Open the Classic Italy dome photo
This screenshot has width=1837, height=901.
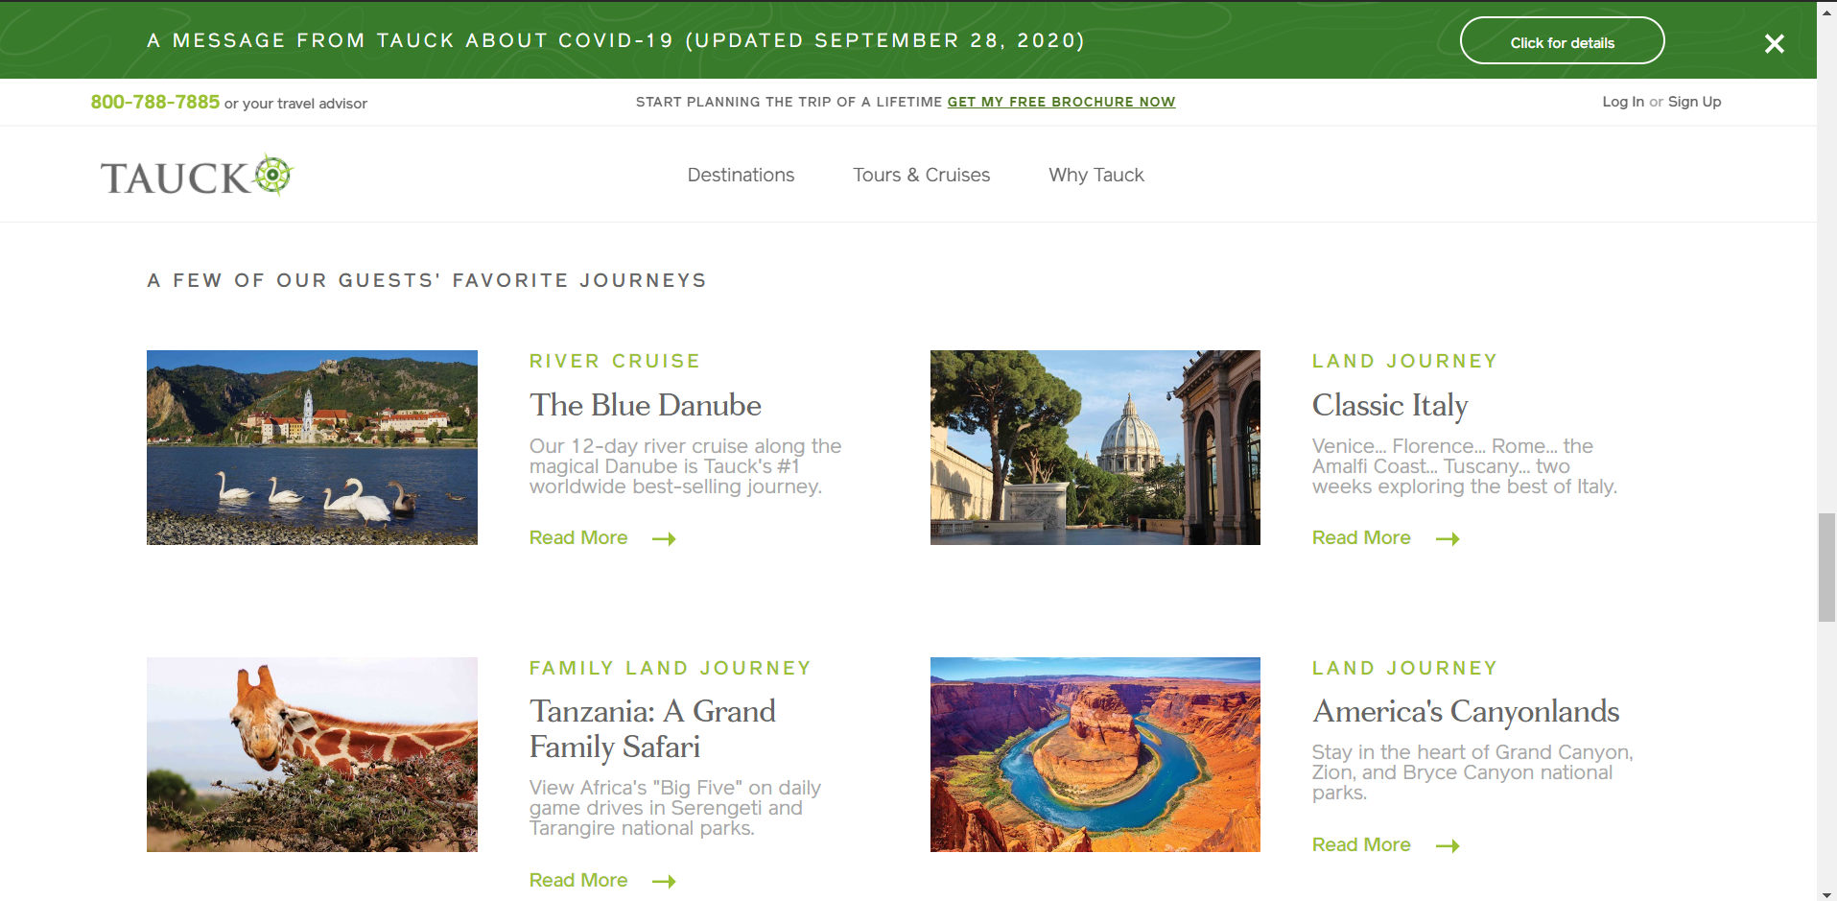click(1095, 447)
